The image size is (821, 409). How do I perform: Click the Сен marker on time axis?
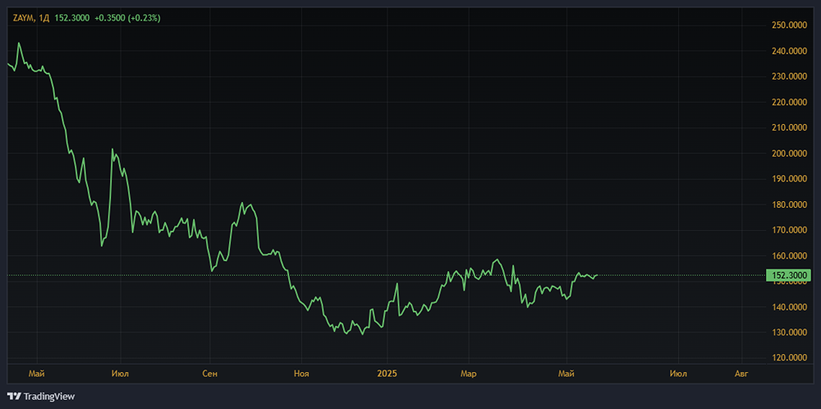coord(209,374)
